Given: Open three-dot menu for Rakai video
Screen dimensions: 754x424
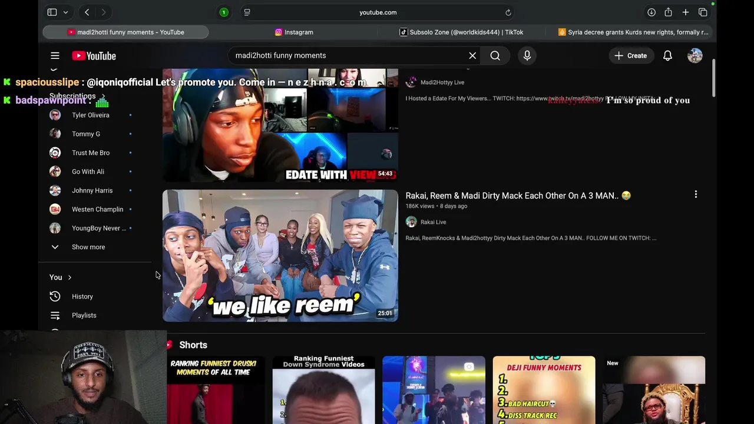Looking at the screenshot, I should tap(696, 194).
